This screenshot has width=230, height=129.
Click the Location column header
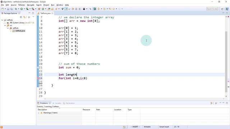click(x=118, y=110)
